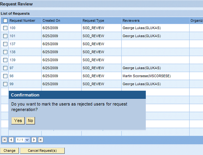Tick the checkbox next to request 98

(5, 76)
